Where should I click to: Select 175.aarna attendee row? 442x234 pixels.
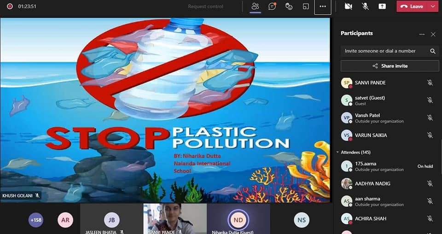(390, 166)
